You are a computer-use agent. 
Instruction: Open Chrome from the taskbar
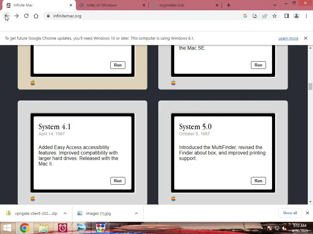(x=24, y=228)
